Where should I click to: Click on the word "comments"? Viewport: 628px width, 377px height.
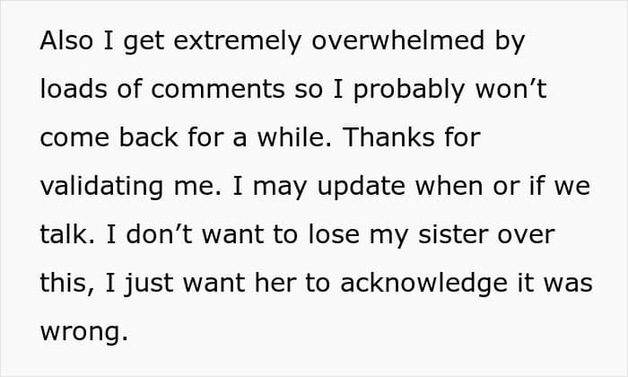coord(218,90)
